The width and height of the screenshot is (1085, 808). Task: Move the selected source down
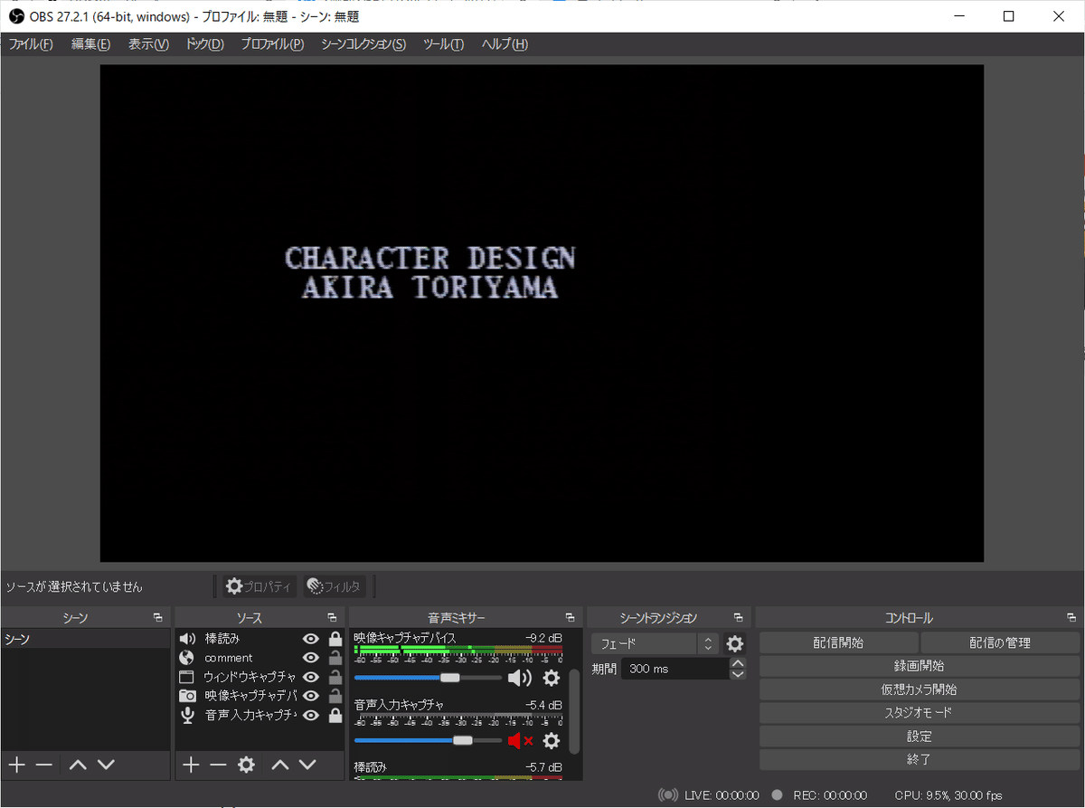[307, 765]
